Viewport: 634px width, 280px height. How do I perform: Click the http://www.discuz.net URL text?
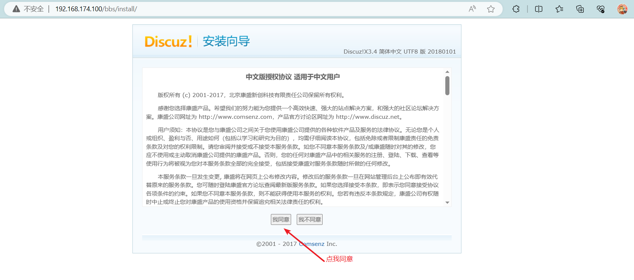pyautogui.click(x=367, y=117)
